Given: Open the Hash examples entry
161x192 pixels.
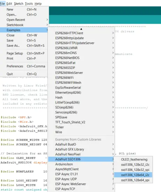Looking at the screenshot, I should tap(81, 97).
